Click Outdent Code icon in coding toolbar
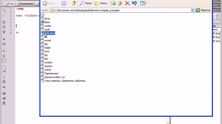 pos(4,98)
